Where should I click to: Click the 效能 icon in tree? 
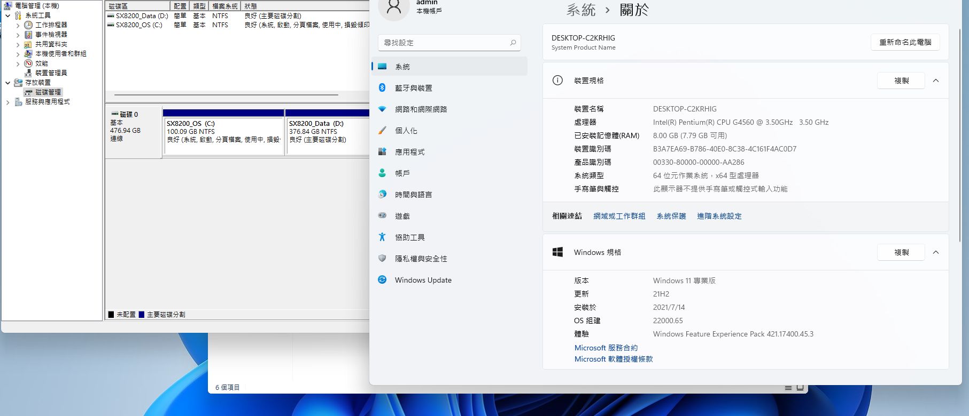click(x=28, y=63)
